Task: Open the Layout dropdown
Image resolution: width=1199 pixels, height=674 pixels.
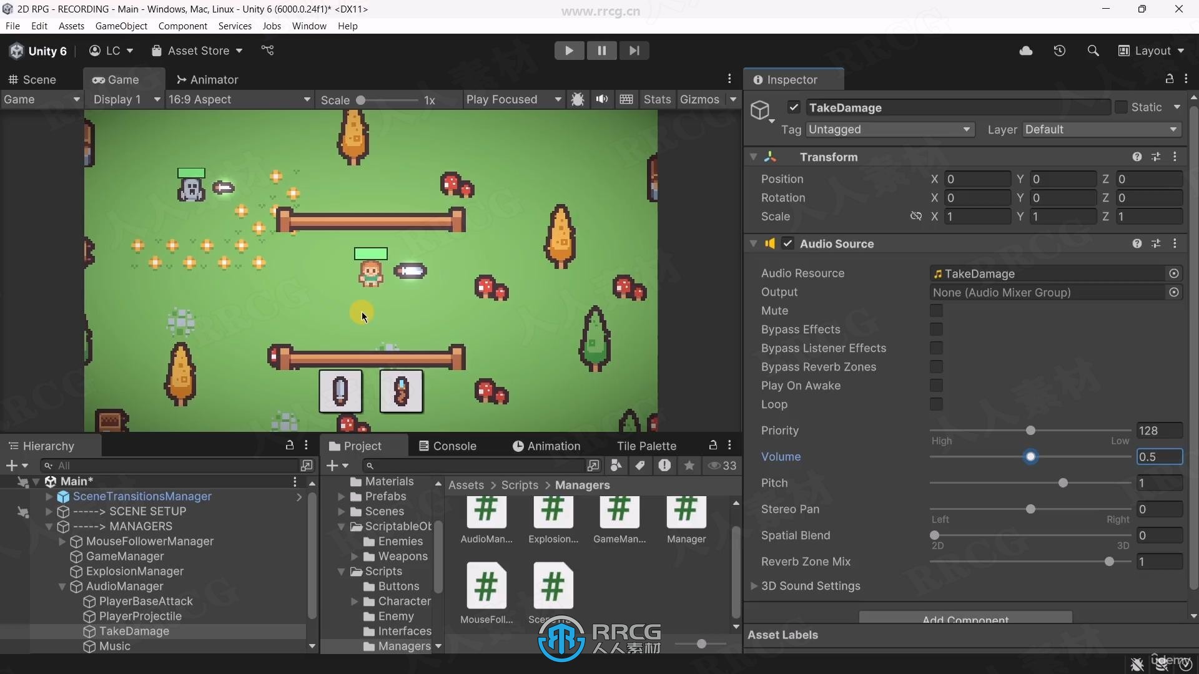Action: pos(1151,51)
